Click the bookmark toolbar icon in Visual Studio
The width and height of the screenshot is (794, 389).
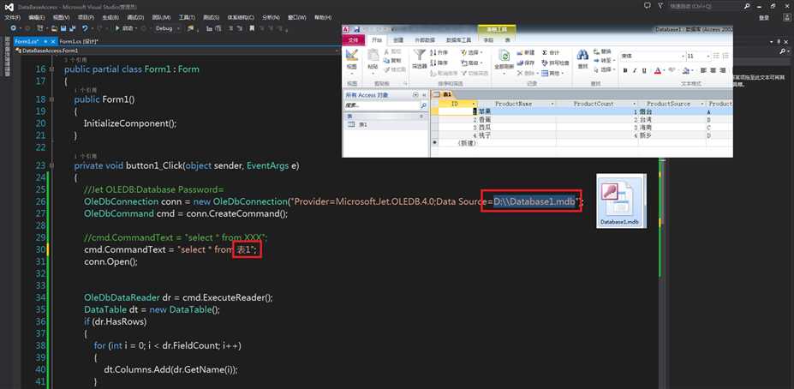252,28
